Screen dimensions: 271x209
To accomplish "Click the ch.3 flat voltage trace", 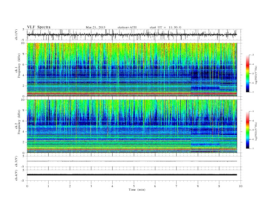I will pos(132,161).
